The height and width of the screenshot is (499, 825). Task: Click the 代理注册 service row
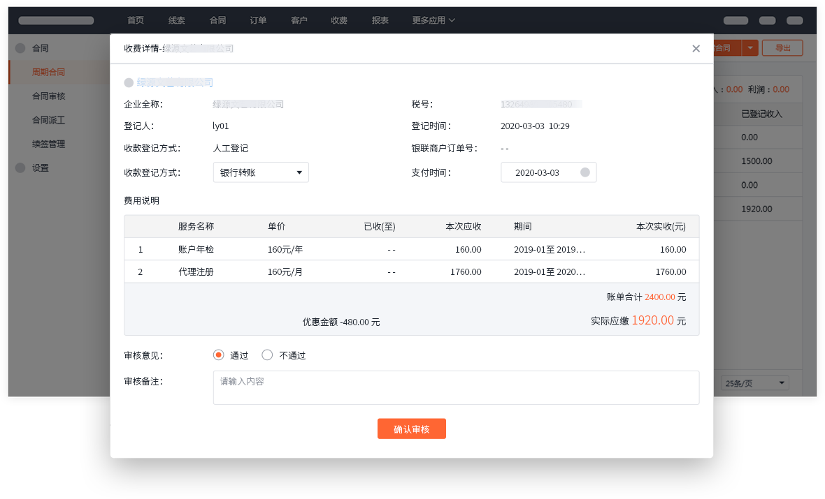[411, 271]
